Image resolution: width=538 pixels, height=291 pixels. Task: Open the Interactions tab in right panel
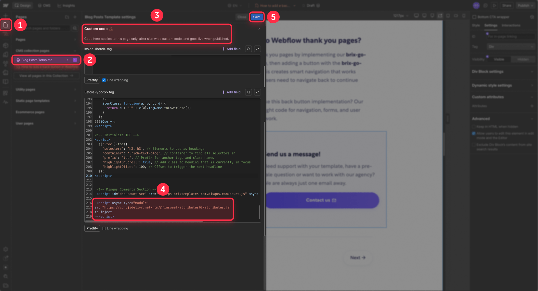(511, 25)
